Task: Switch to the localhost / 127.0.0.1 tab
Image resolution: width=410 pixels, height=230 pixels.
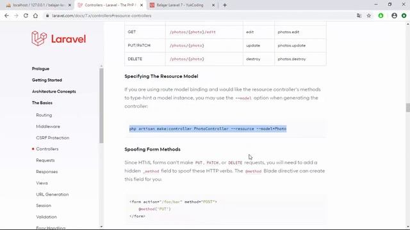Action: click(x=38, y=5)
